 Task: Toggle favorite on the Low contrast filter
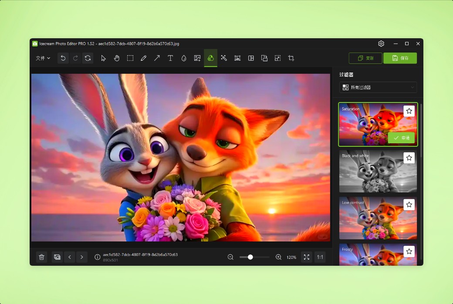pos(409,205)
